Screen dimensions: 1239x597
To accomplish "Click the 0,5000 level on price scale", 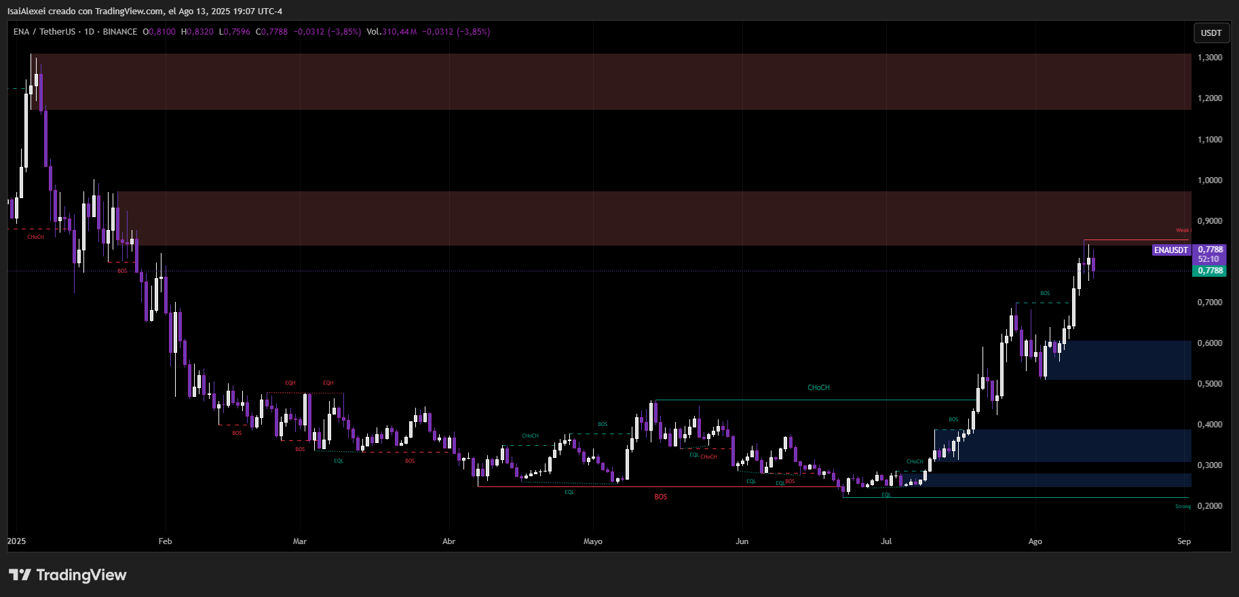I will click(x=1210, y=384).
